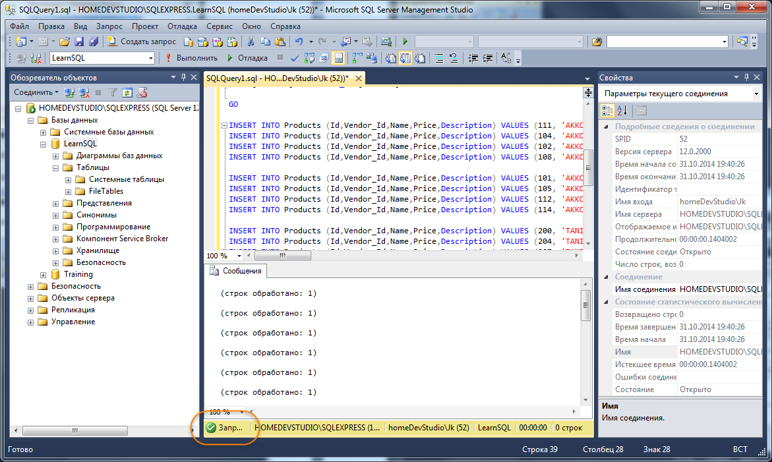Click the Parse checkmark icon
The height and width of the screenshot is (462, 772).
coord(295,58)
